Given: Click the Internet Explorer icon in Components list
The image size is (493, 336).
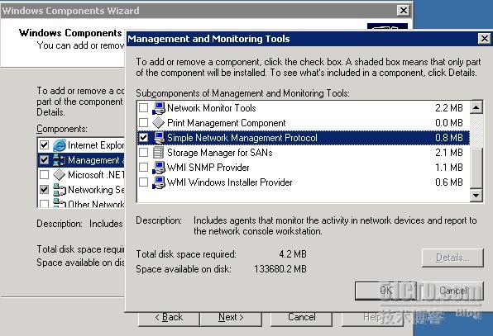Looking at the screenshot, I should pos(59,145).
